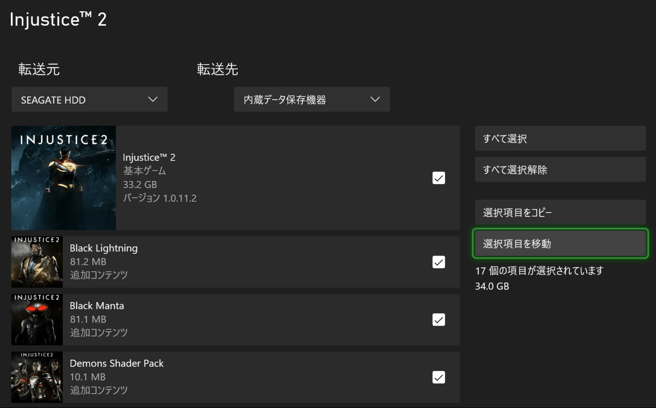This screenshot has height=408, width=656.
Task: Uncheck the Black Manta checkbox
Action: tap(439, 320)
